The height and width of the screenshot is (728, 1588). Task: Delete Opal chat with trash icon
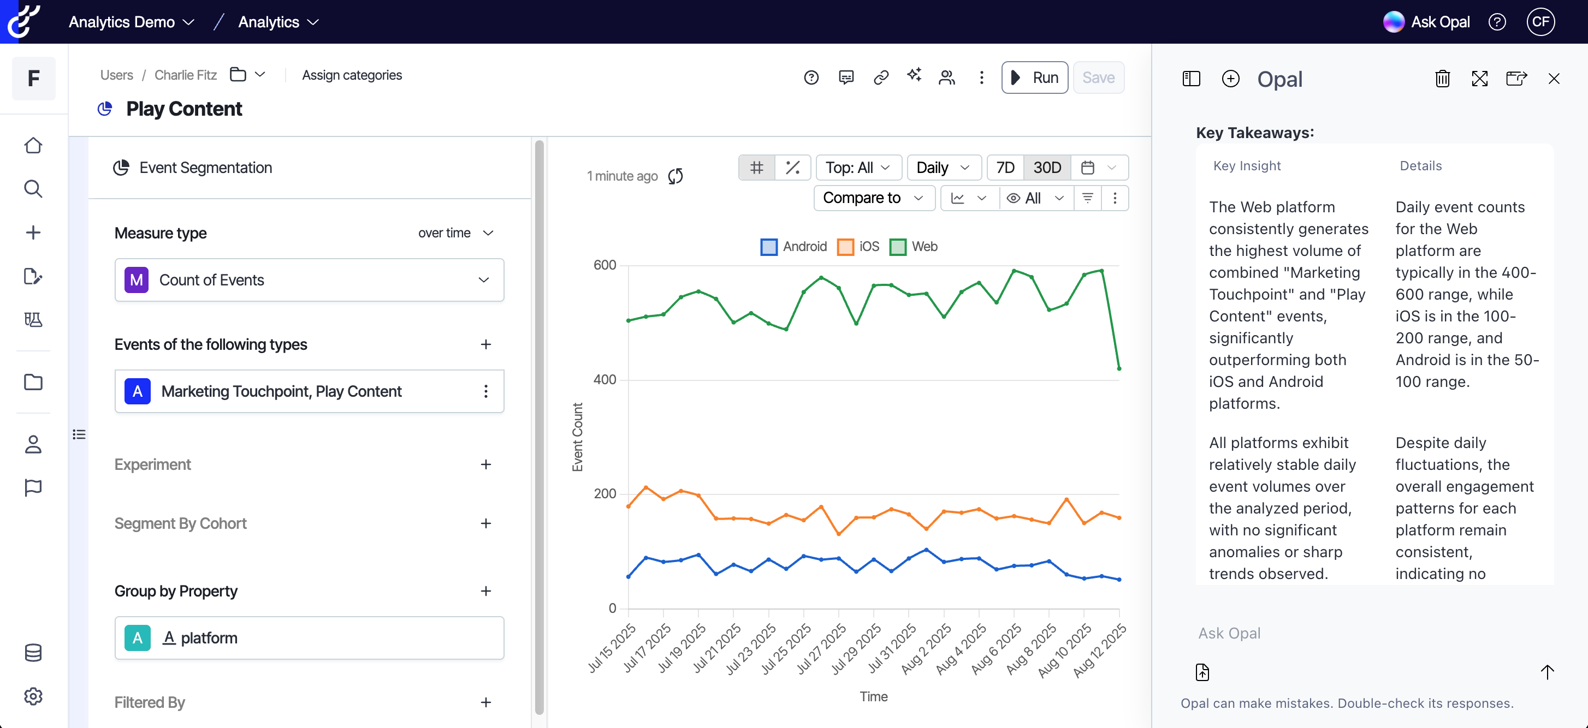pos(1442,79)
